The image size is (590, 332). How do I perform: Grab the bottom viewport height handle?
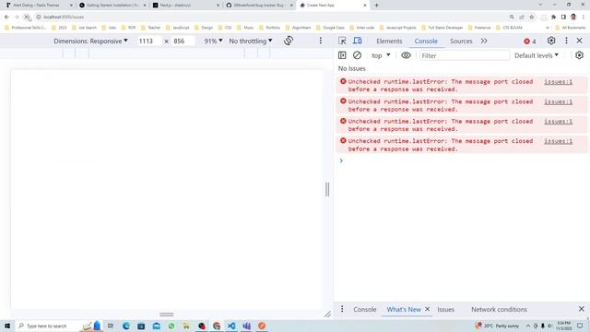[166, 314]
